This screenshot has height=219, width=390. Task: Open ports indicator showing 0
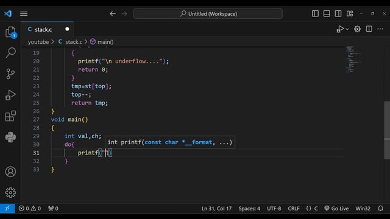point(53,208)
